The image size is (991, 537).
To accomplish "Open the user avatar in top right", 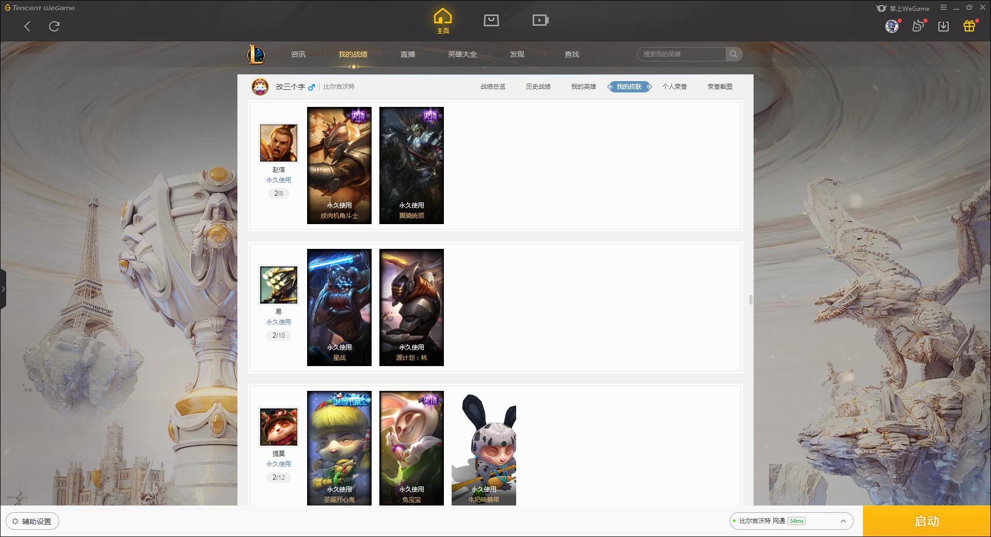I will pos(891,26).
